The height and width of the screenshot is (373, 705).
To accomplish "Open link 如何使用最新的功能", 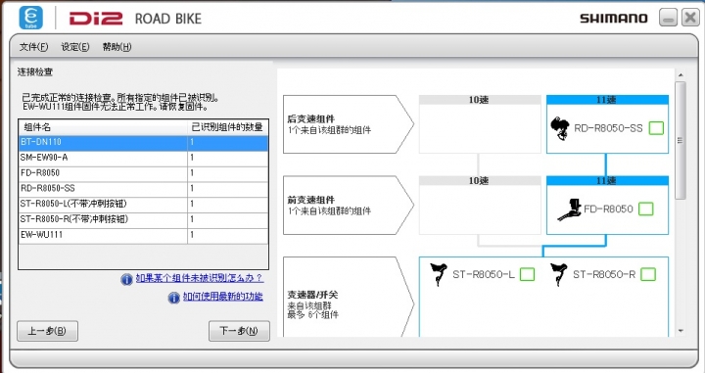I will point(223,297).
